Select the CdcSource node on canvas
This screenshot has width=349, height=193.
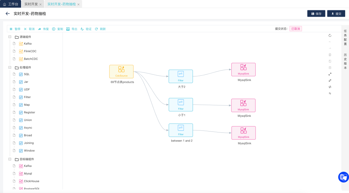[121, 72]
